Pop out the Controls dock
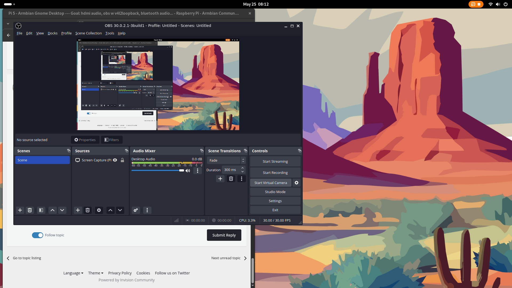The height and width of the screenshot is (288, 512). point(299,151)
